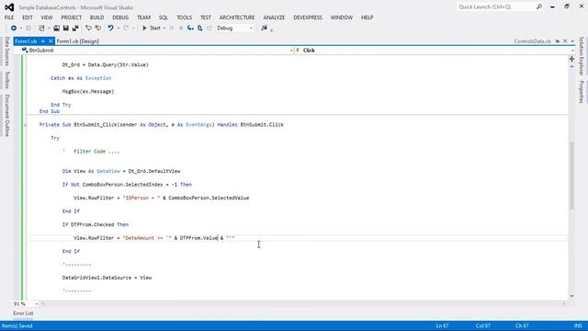Open the document tab list dropdown arrow

[x=572, y=41]
